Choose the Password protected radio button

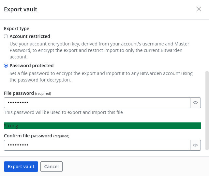click(6, 66)
